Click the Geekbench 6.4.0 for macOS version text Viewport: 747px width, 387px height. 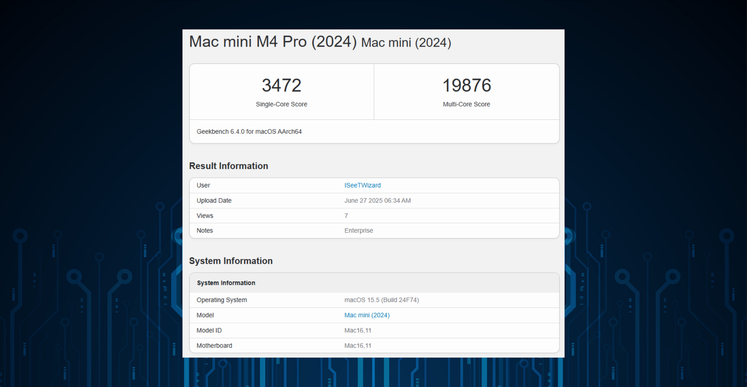coord(249,132)
